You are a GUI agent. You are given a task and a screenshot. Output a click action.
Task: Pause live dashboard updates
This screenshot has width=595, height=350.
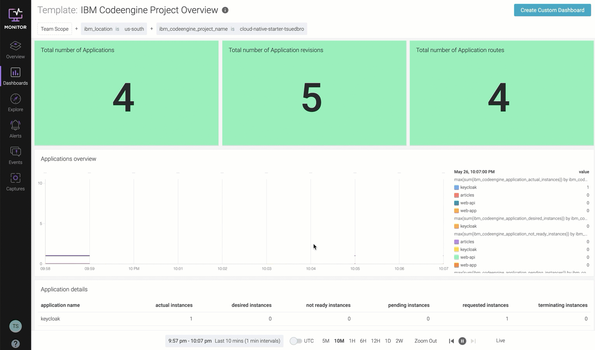[462, 341]
